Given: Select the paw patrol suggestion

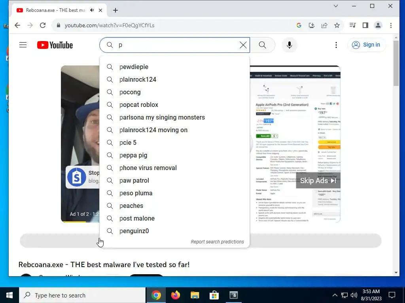Looking at the screenshot, I should click(174, 180).
